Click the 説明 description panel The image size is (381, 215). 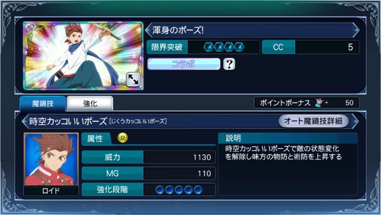click(288, 164)
